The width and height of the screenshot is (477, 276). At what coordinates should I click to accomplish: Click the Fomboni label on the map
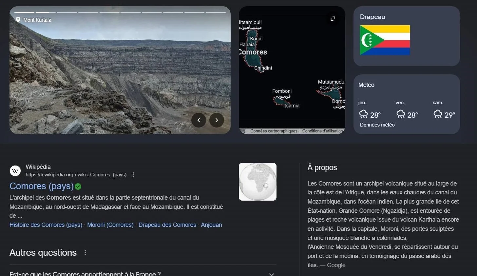[282, 91]
